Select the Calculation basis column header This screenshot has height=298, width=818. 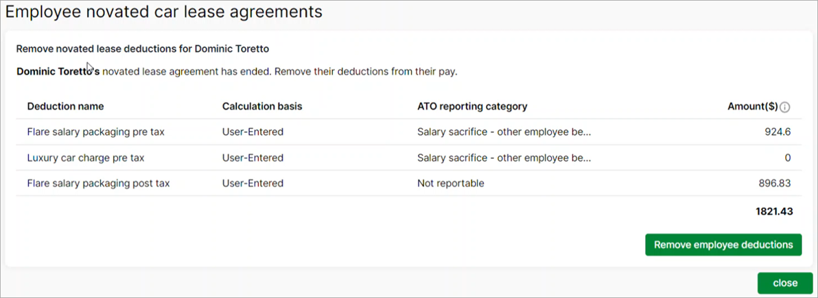(x=261, y=106)
